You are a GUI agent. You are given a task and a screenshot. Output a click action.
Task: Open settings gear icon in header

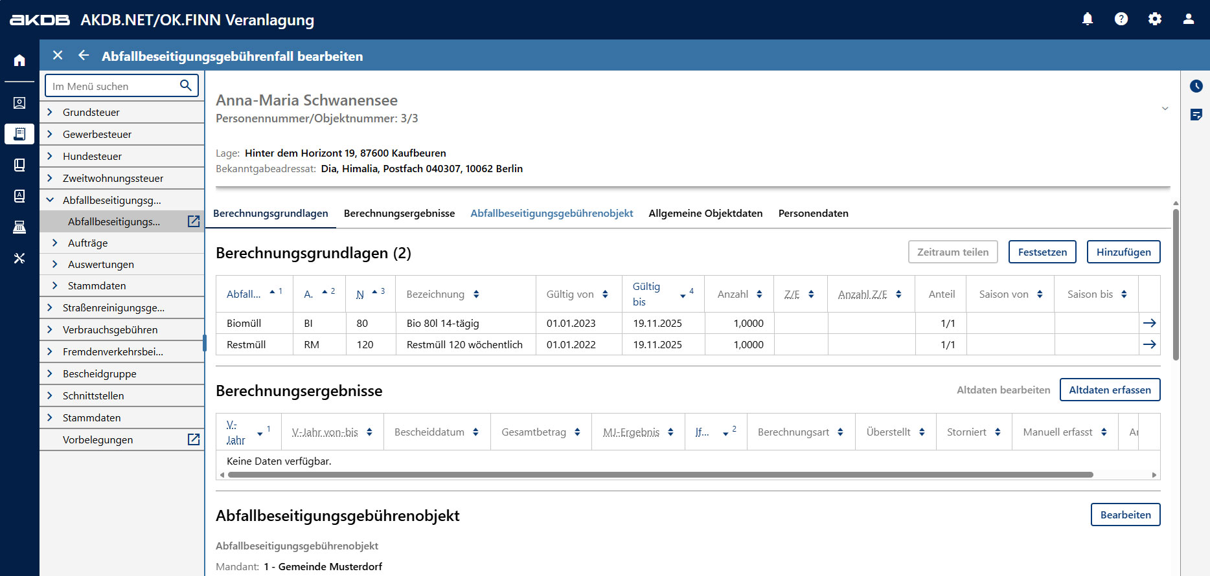coord(1155,19)
